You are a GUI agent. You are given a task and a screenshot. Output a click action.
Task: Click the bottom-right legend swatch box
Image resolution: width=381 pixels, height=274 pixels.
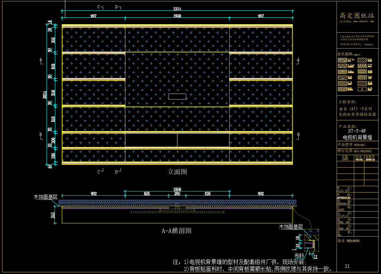[x=362, y=89]
